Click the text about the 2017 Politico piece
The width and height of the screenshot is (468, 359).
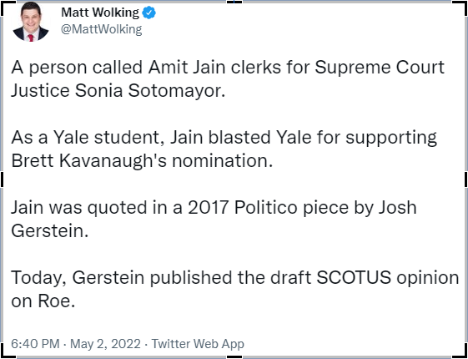pos(214,219)
